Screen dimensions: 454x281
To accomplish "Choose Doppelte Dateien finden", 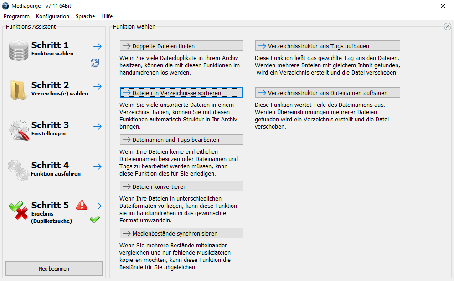I will (x=181, y=46).
